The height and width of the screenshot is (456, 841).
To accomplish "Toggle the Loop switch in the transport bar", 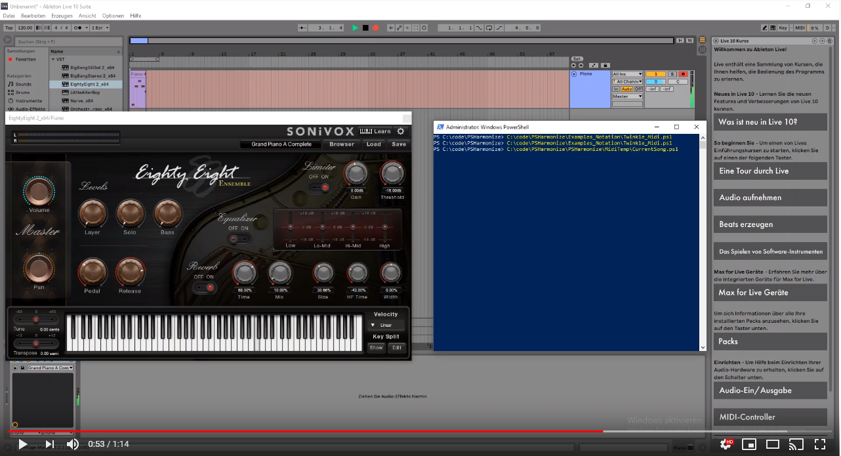I will 489,28.
